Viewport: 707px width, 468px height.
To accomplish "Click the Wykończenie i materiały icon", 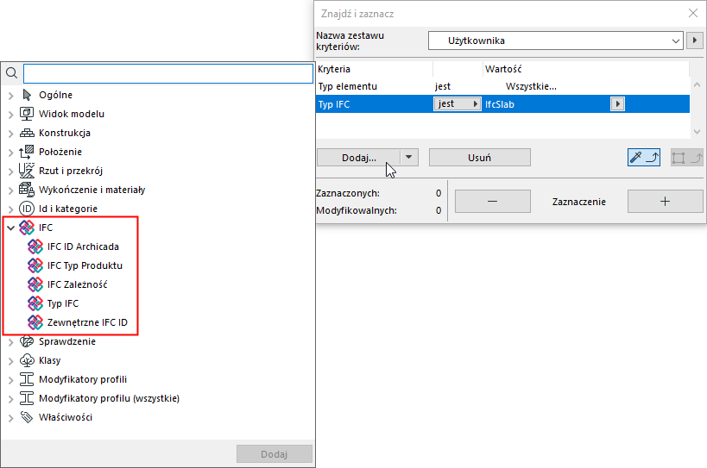I will click(x=27, y=190).
